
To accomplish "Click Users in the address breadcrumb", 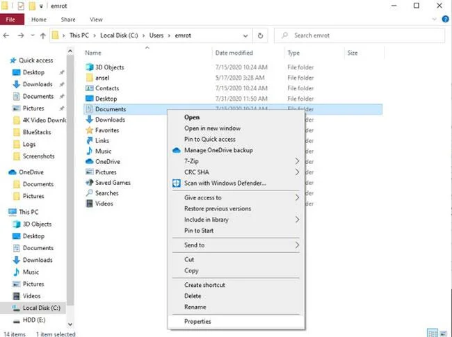I will tap(156, 35).
